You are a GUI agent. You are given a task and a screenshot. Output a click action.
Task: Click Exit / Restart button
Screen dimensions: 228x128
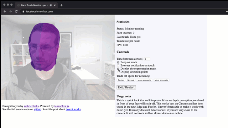[x=126, y=87]
